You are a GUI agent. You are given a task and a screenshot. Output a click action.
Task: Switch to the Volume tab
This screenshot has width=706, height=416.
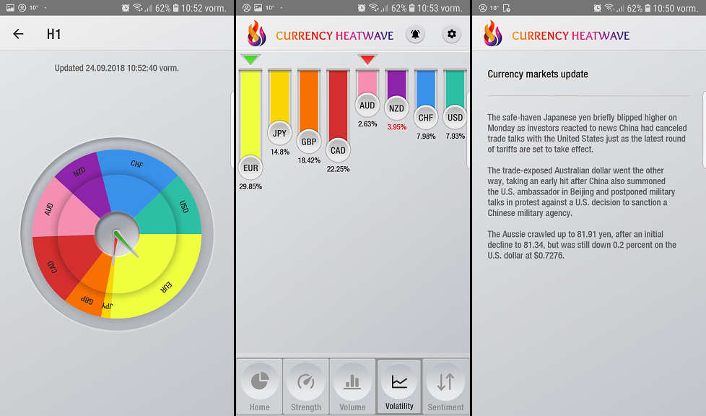(x=352, y=386)
